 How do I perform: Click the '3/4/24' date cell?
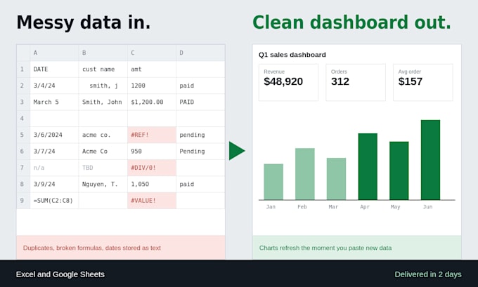54,86
